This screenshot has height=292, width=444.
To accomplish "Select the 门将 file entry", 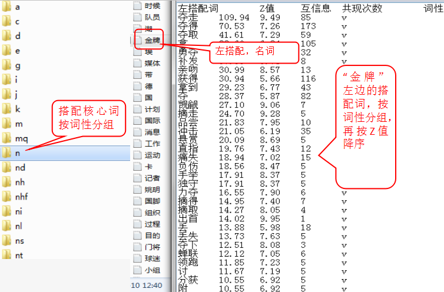I will pyautogui.click(x=147, y=247).
